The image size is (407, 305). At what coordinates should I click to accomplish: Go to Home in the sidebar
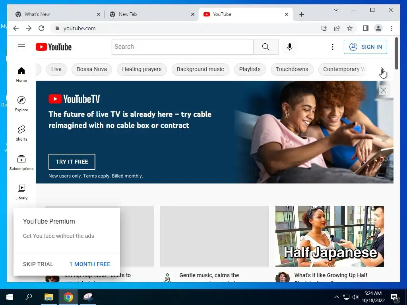coord(21,74)
